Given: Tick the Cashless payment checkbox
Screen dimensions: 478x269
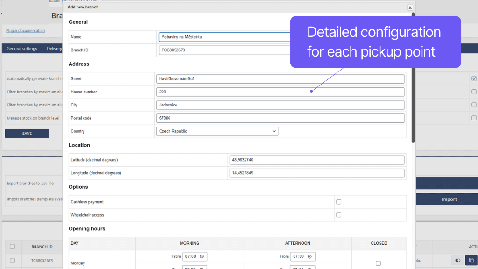Looking at the screenshot, I should [339, 202].
